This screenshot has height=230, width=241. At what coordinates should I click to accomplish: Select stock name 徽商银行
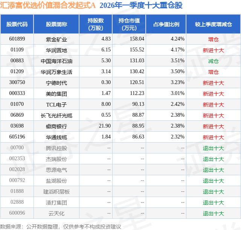pos(56,126)
